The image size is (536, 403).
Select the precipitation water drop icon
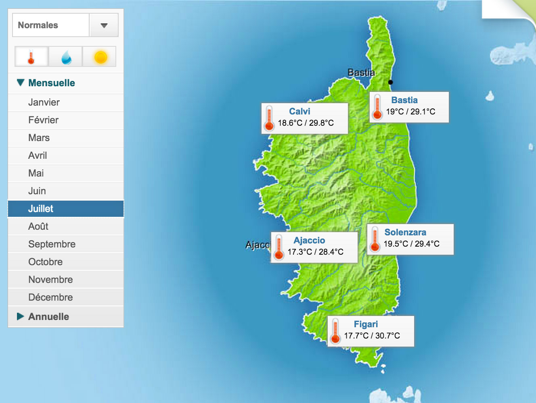[66, 56]
